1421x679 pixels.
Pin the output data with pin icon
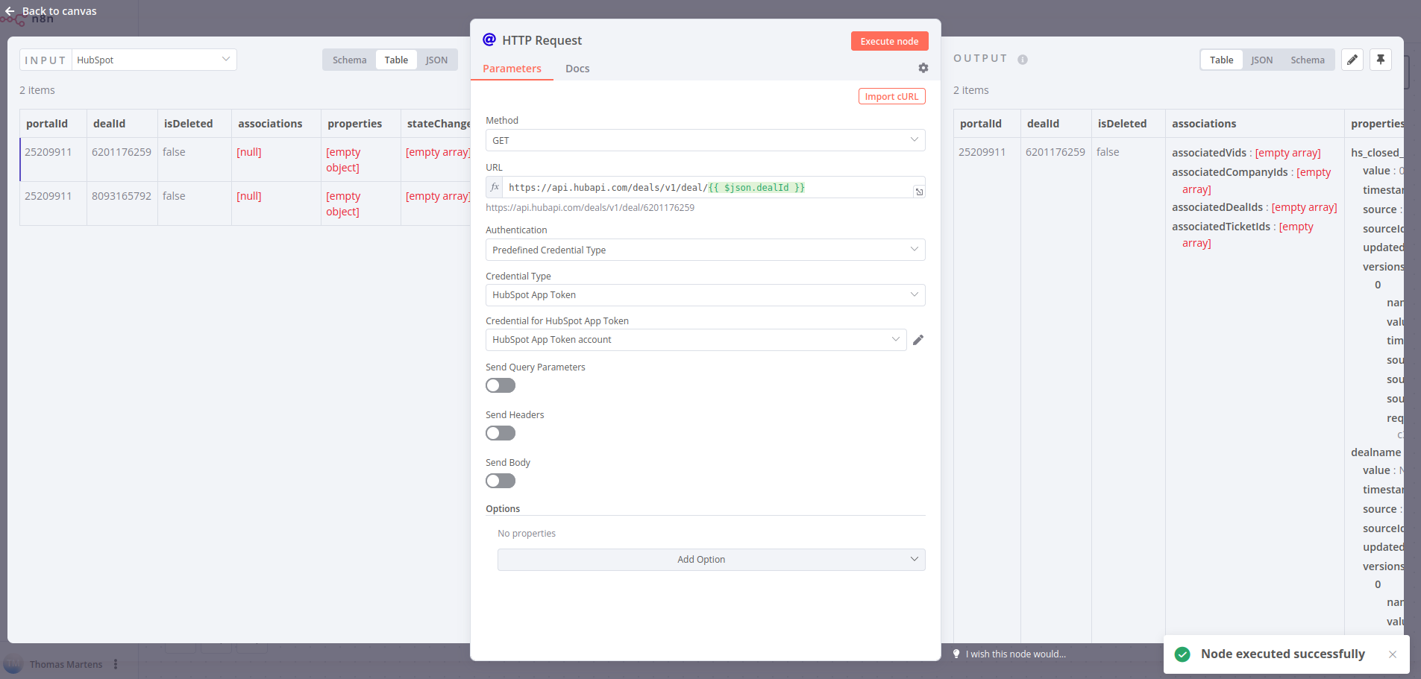(1381, 60)
